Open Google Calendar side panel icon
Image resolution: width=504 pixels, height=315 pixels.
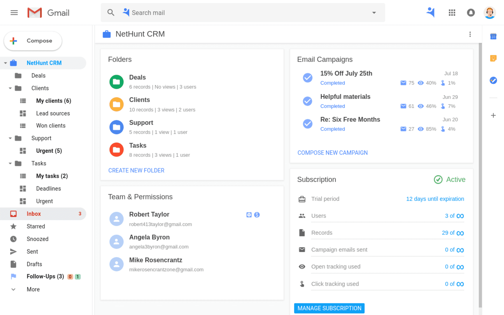493,36
